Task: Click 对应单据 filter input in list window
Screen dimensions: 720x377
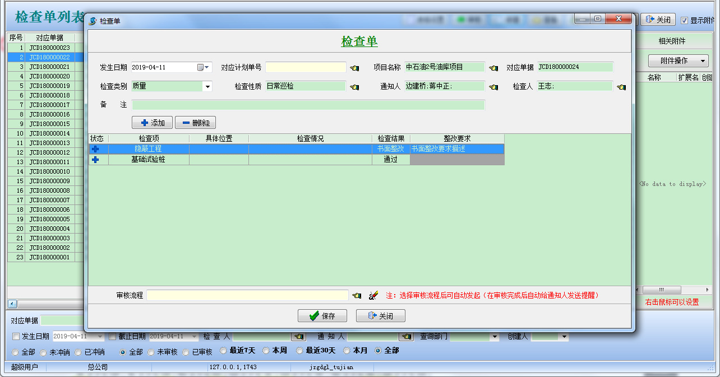Action: (62, 320)
